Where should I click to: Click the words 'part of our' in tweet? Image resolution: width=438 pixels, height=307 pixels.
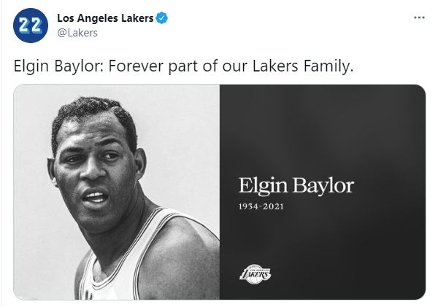pyautogui.click(x=205, y=66)
